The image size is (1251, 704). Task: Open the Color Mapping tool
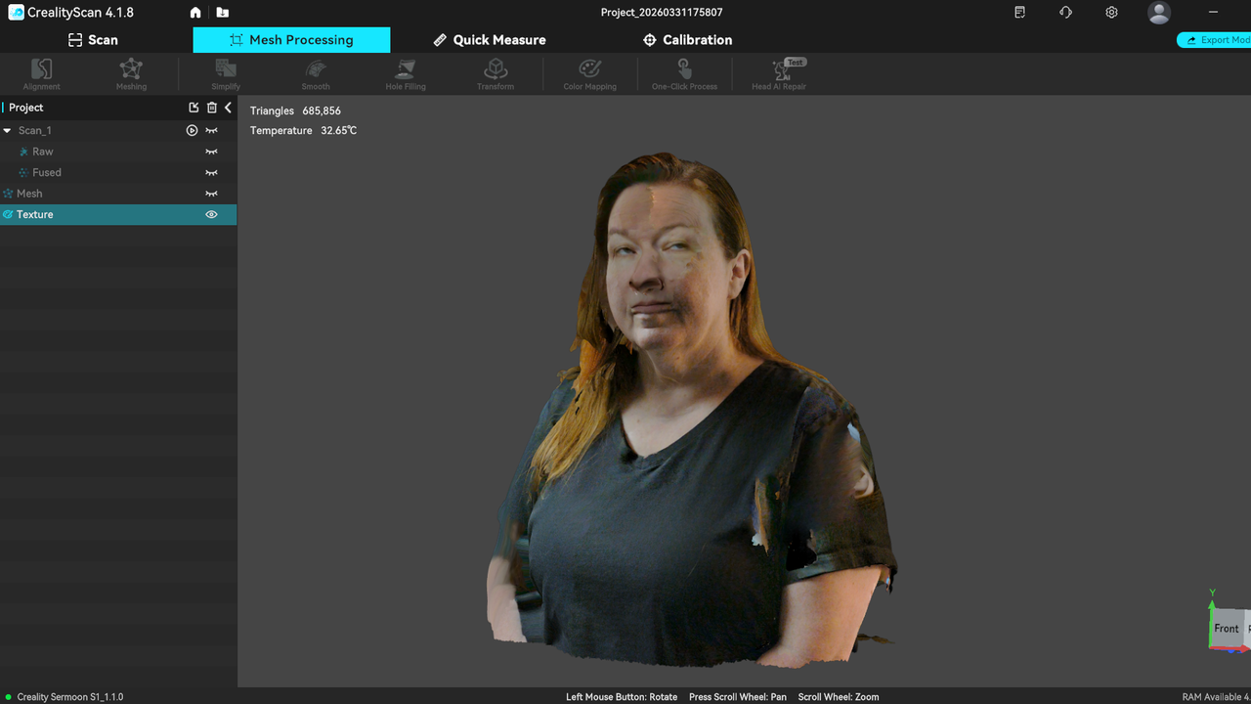pyautogui.click(x=589, y=73)
